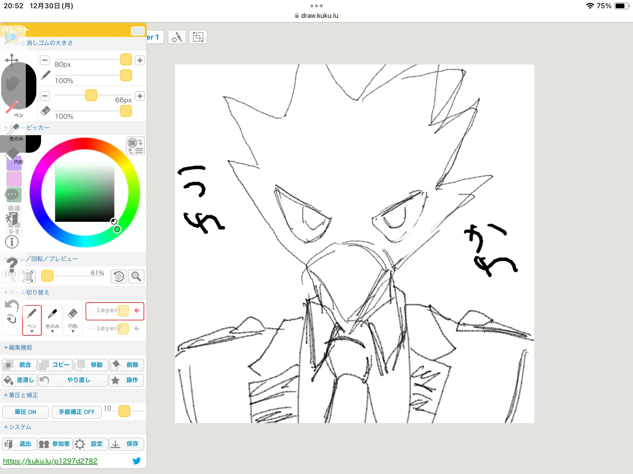Open the color list swap icon
Screen dimensions: 633x474
coord(135,146)
